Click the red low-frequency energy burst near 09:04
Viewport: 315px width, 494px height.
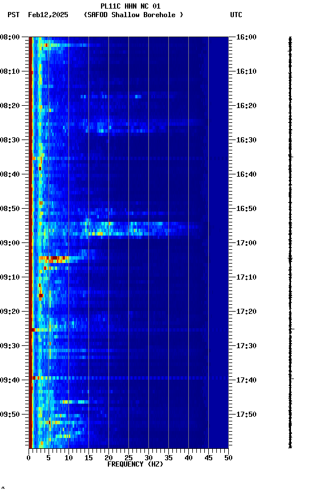(54, 258)
